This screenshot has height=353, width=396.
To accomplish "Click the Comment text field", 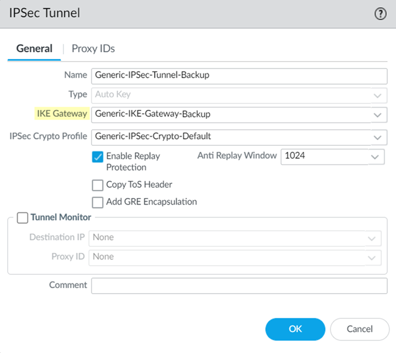I will tap(239, 285).
